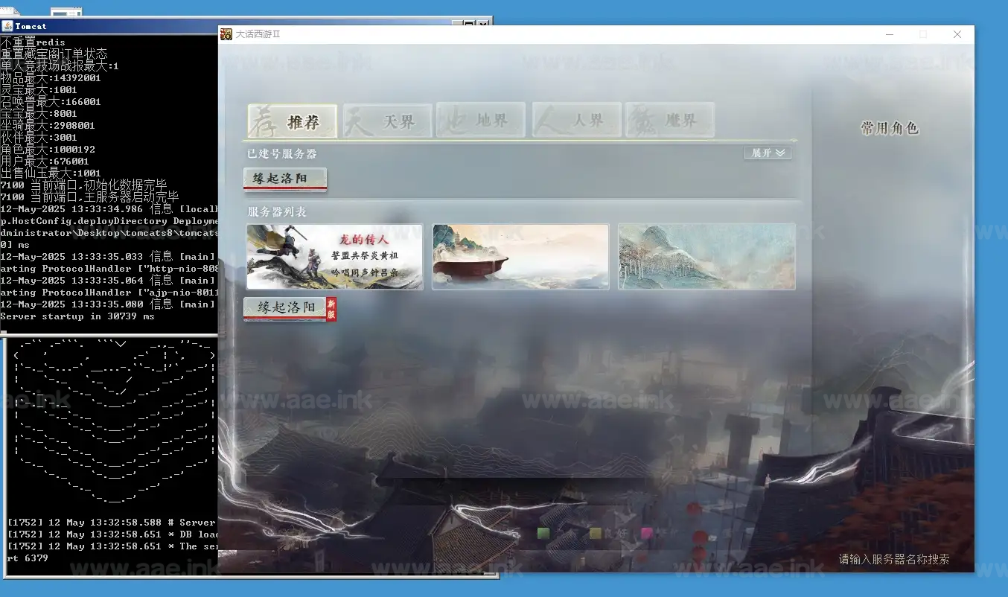Viewport: 1008px width, 597px height.
Task: Click '不重置redis' line in Tomcat console
Action: pyautogui.click(x=33, y=42)
